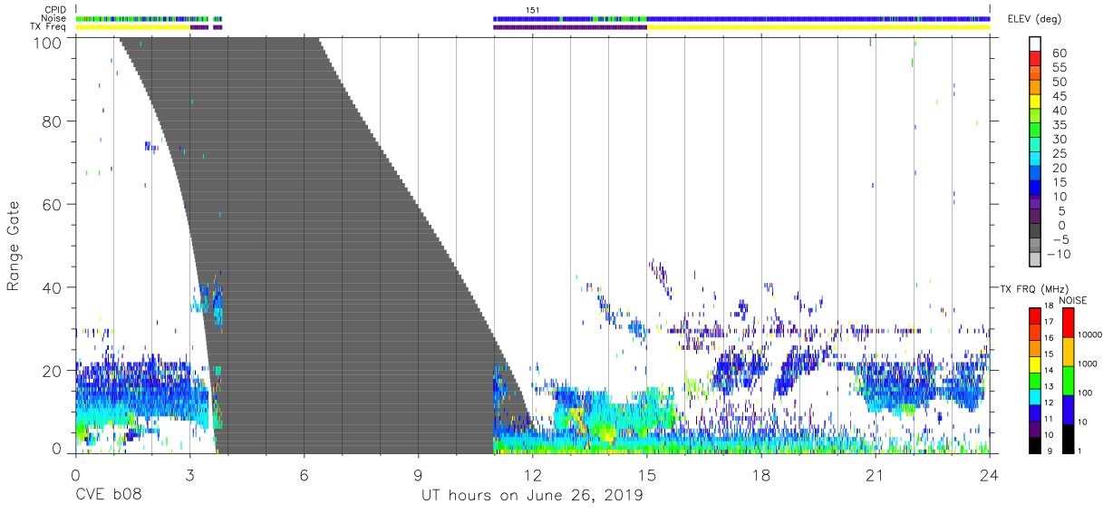
Task: Click the yellow TX Freq strip after 15 UT
Action: 818,27
